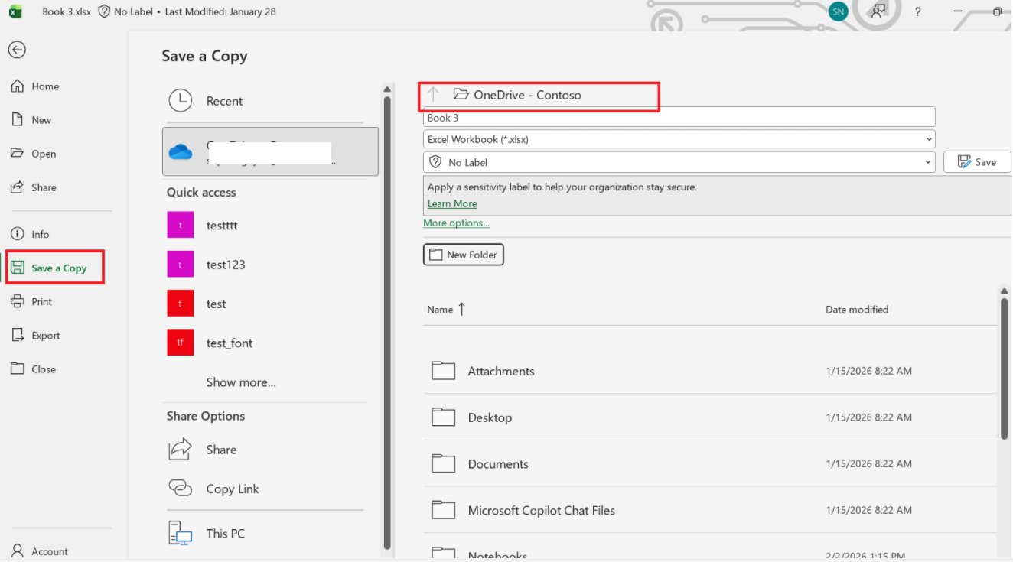Click the locations pane vertical scrollbar
The image size is (1013, 562).
click(x=387, y=321)
